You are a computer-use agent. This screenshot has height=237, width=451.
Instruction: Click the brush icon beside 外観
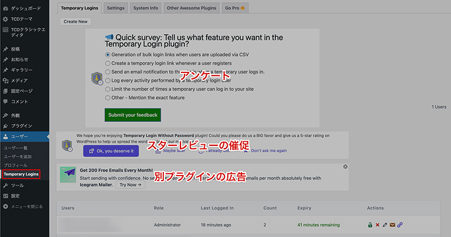6,115
